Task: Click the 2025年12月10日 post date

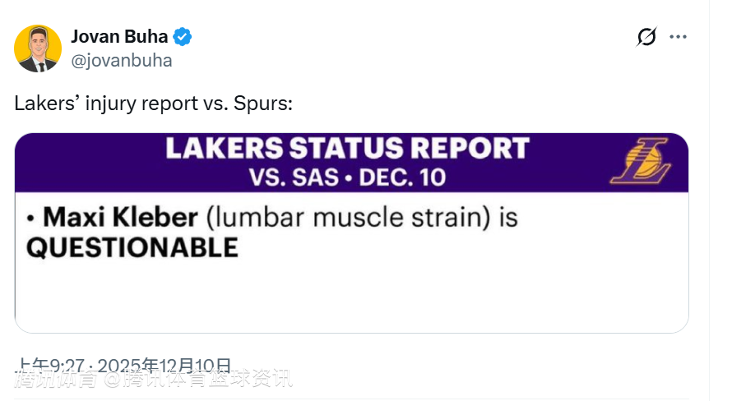Action: pyautogui.click(x=186, y=365)
